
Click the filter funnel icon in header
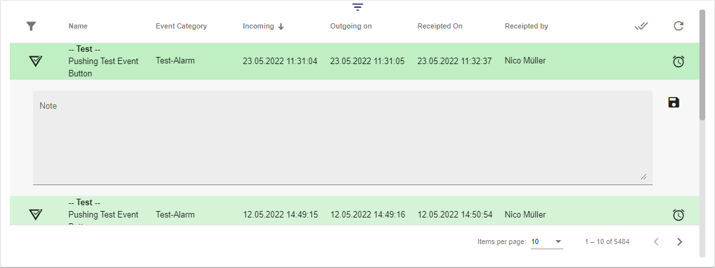coord(31,26)
